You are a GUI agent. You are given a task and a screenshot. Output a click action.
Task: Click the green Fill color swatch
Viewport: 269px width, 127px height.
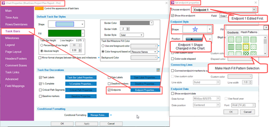65,33
